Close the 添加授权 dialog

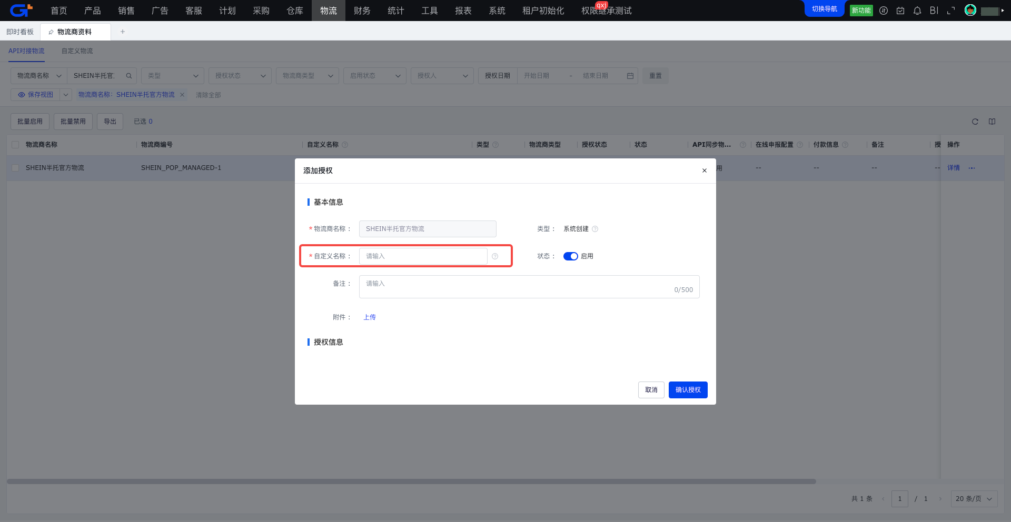point(705,170)
